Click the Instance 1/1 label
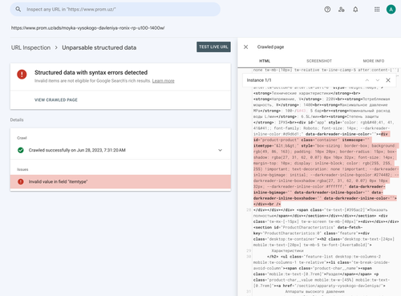This screenshot has width=401, height=296. [x=259, y=80]
